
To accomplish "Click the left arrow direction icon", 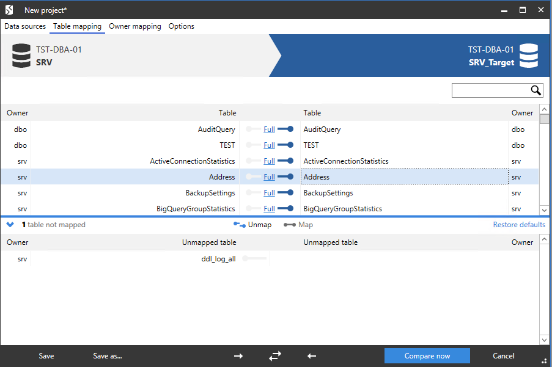I will tap(312, 356).
